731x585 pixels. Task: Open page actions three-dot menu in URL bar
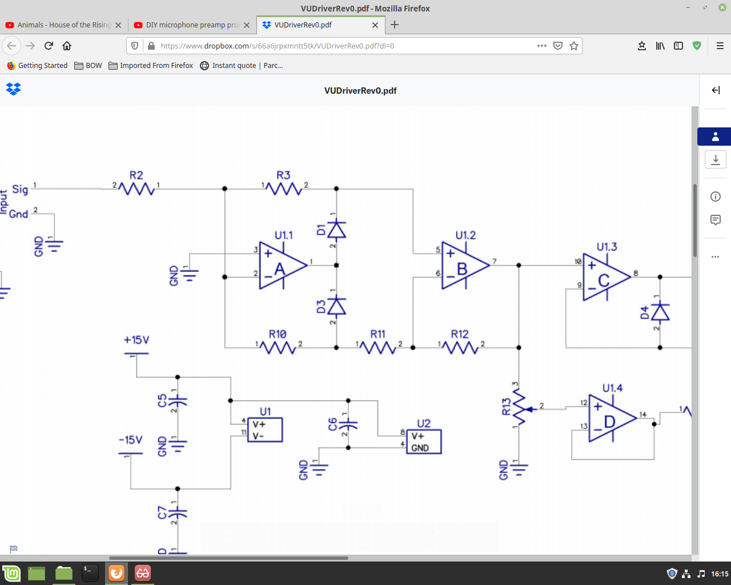coord(542,46)
